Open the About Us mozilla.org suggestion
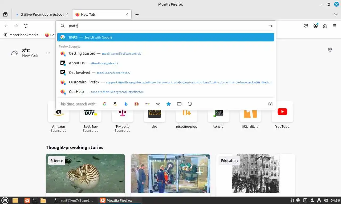Image resolution: width=341 pixels, height=204 pixels. [x=166, y=63]
